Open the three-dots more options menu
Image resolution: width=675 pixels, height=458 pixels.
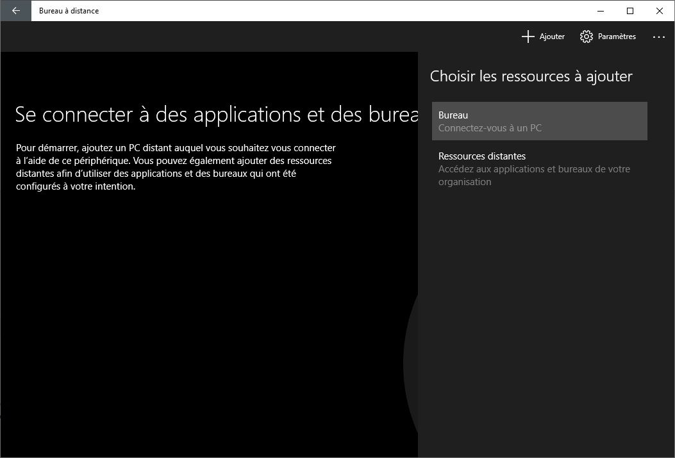tap(658, 37)
